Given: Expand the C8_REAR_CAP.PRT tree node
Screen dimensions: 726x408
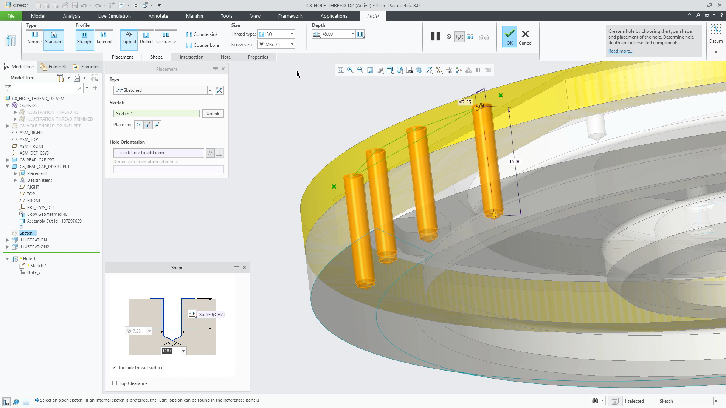Looking at the screenshot, I should pos(8,160).
